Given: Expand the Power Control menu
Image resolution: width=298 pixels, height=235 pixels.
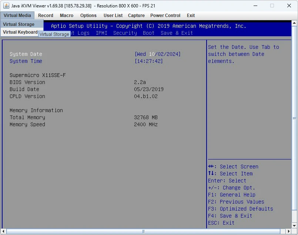Looking at the screenshot, I should point(165,16).
